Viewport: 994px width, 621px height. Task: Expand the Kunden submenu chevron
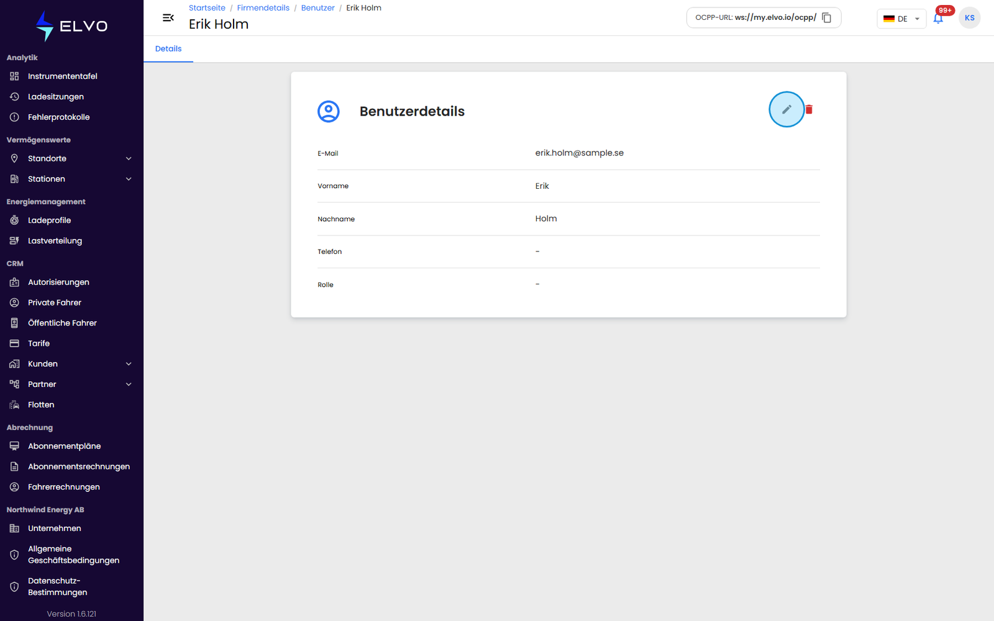[129, 364]
